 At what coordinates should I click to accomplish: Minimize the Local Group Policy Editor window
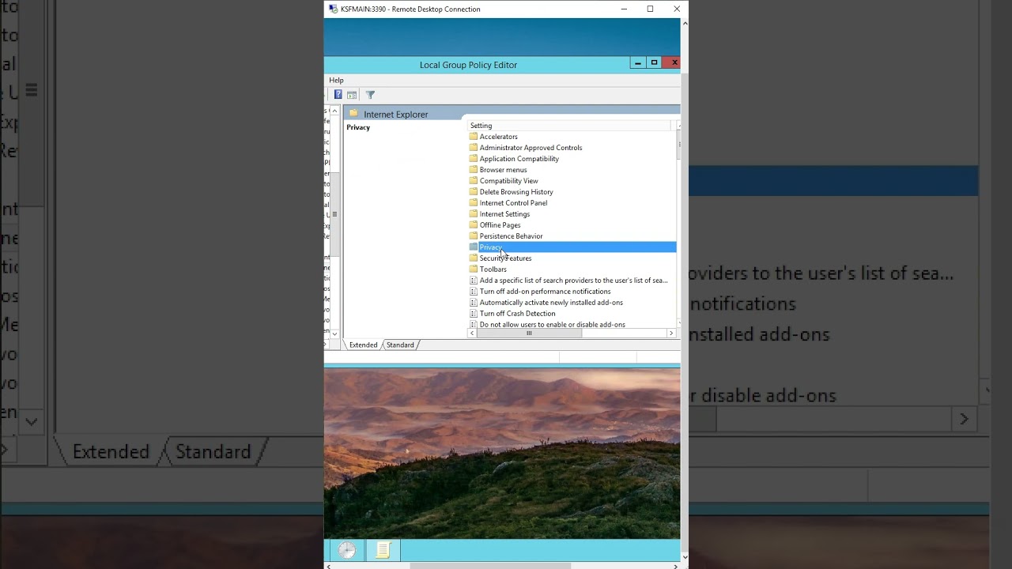637,63
